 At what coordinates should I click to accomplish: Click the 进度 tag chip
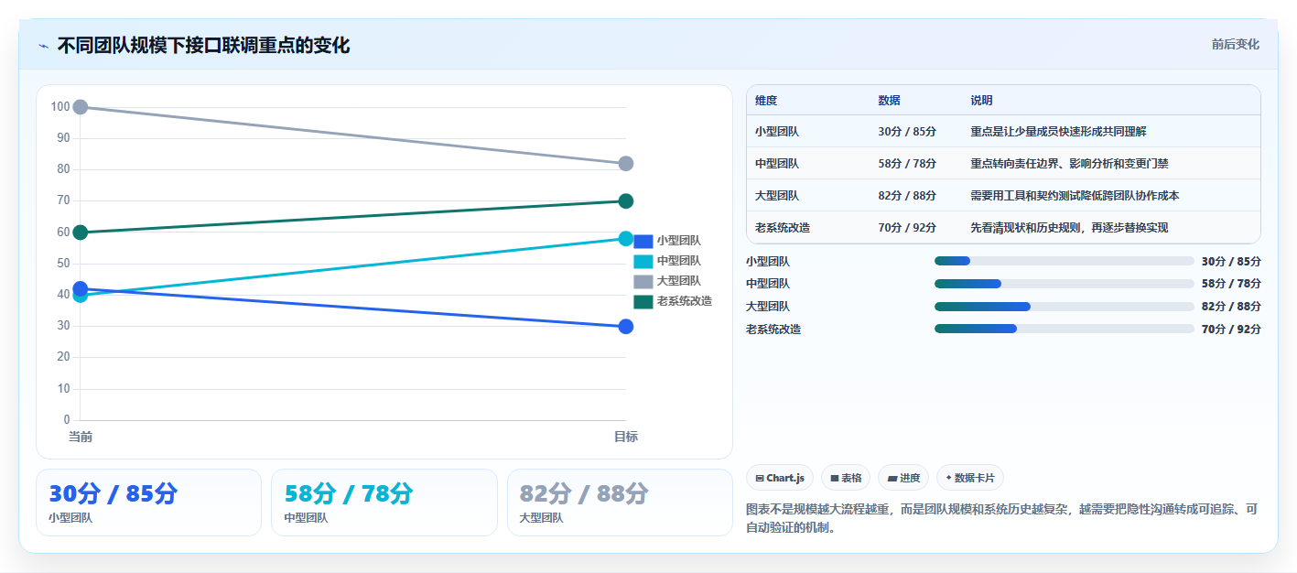pyautogui.click(x=903, y=478)
